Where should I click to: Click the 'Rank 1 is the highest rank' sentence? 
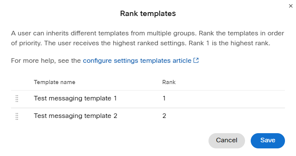point(229,43)
